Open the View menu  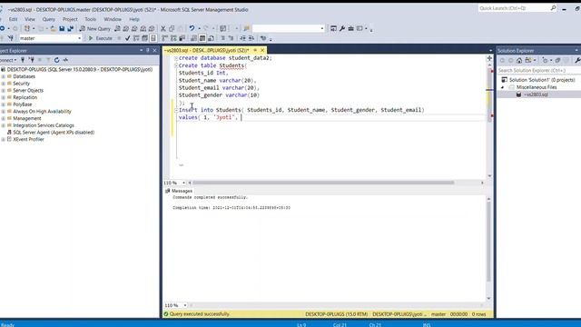point(30,19)
